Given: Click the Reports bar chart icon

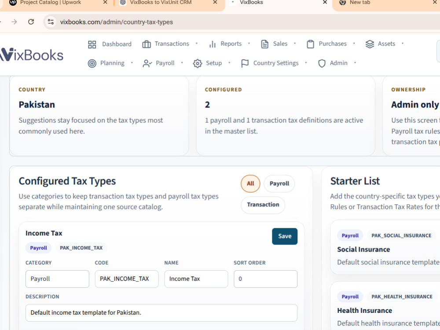Looking at the screenshot, I should (x=213, y=44).
